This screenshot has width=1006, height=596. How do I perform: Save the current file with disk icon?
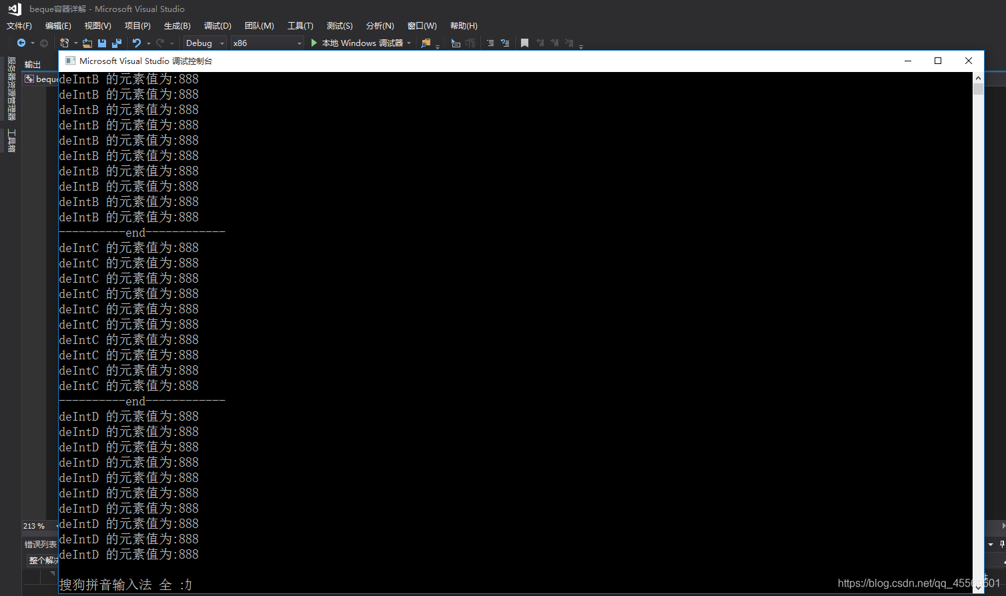(102, 43)
